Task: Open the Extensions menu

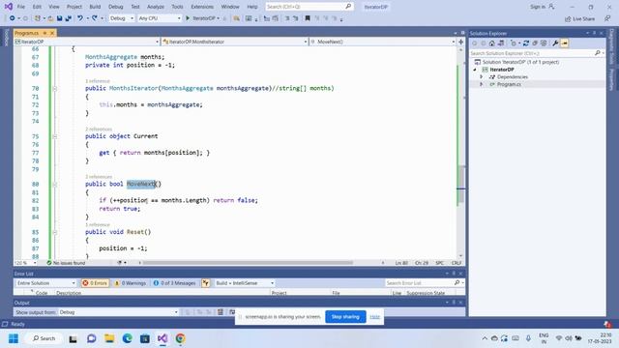Action: pyautogui.click(x=202, y=7)
